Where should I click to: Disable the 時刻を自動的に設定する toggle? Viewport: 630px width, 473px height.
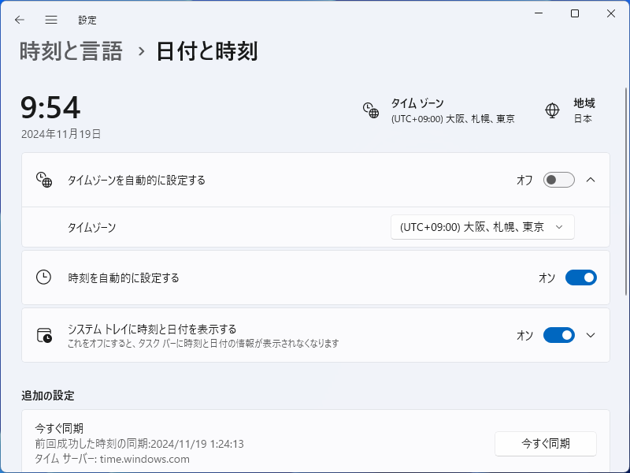click(x=580, y=277)
